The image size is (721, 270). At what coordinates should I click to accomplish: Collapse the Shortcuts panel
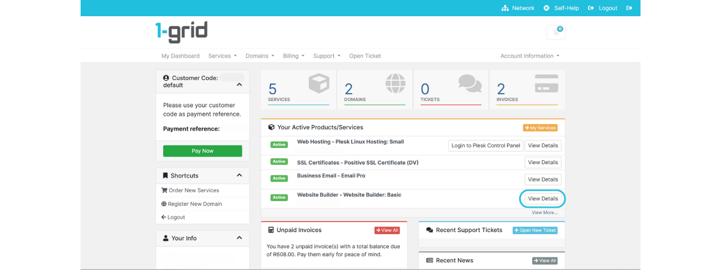[x=239, y=175]
